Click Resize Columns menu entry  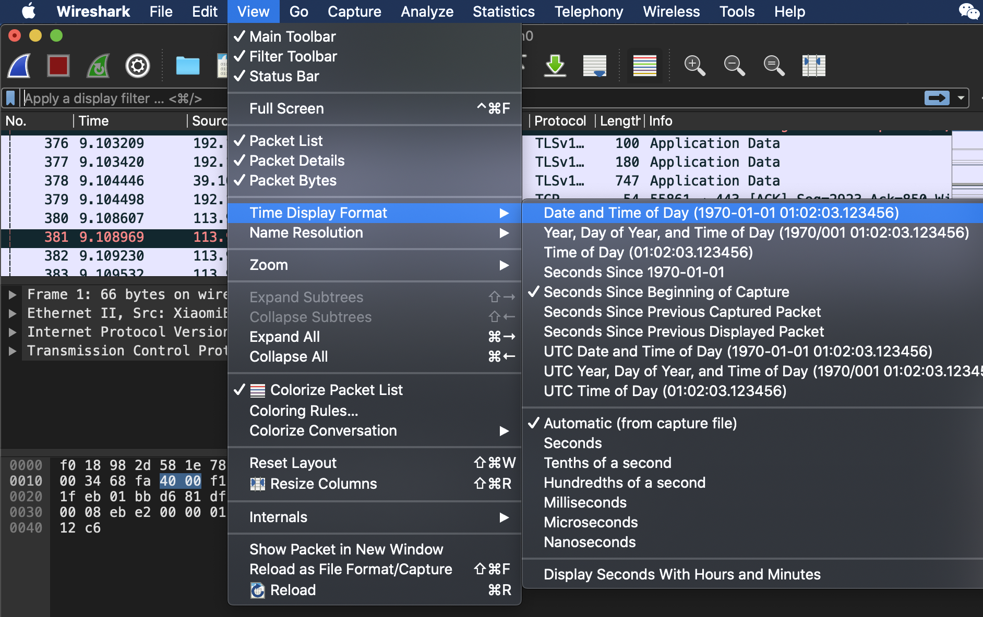pos(375,484)
